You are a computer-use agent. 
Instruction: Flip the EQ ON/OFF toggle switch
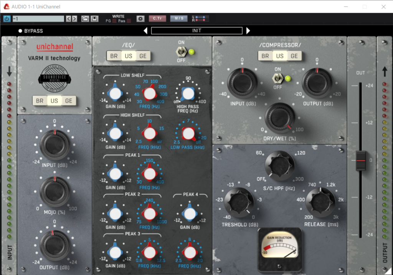tap(181, 52)
